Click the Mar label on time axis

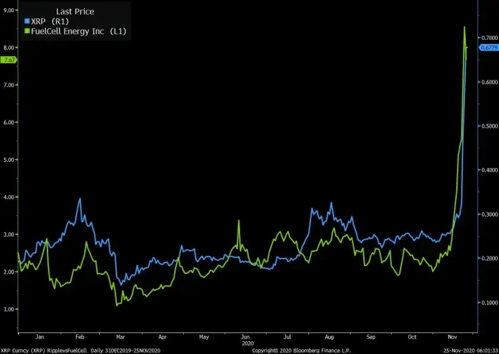click(x=121, y=336)
